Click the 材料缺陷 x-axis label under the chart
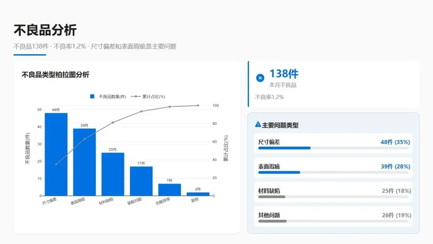 point(106,201)
